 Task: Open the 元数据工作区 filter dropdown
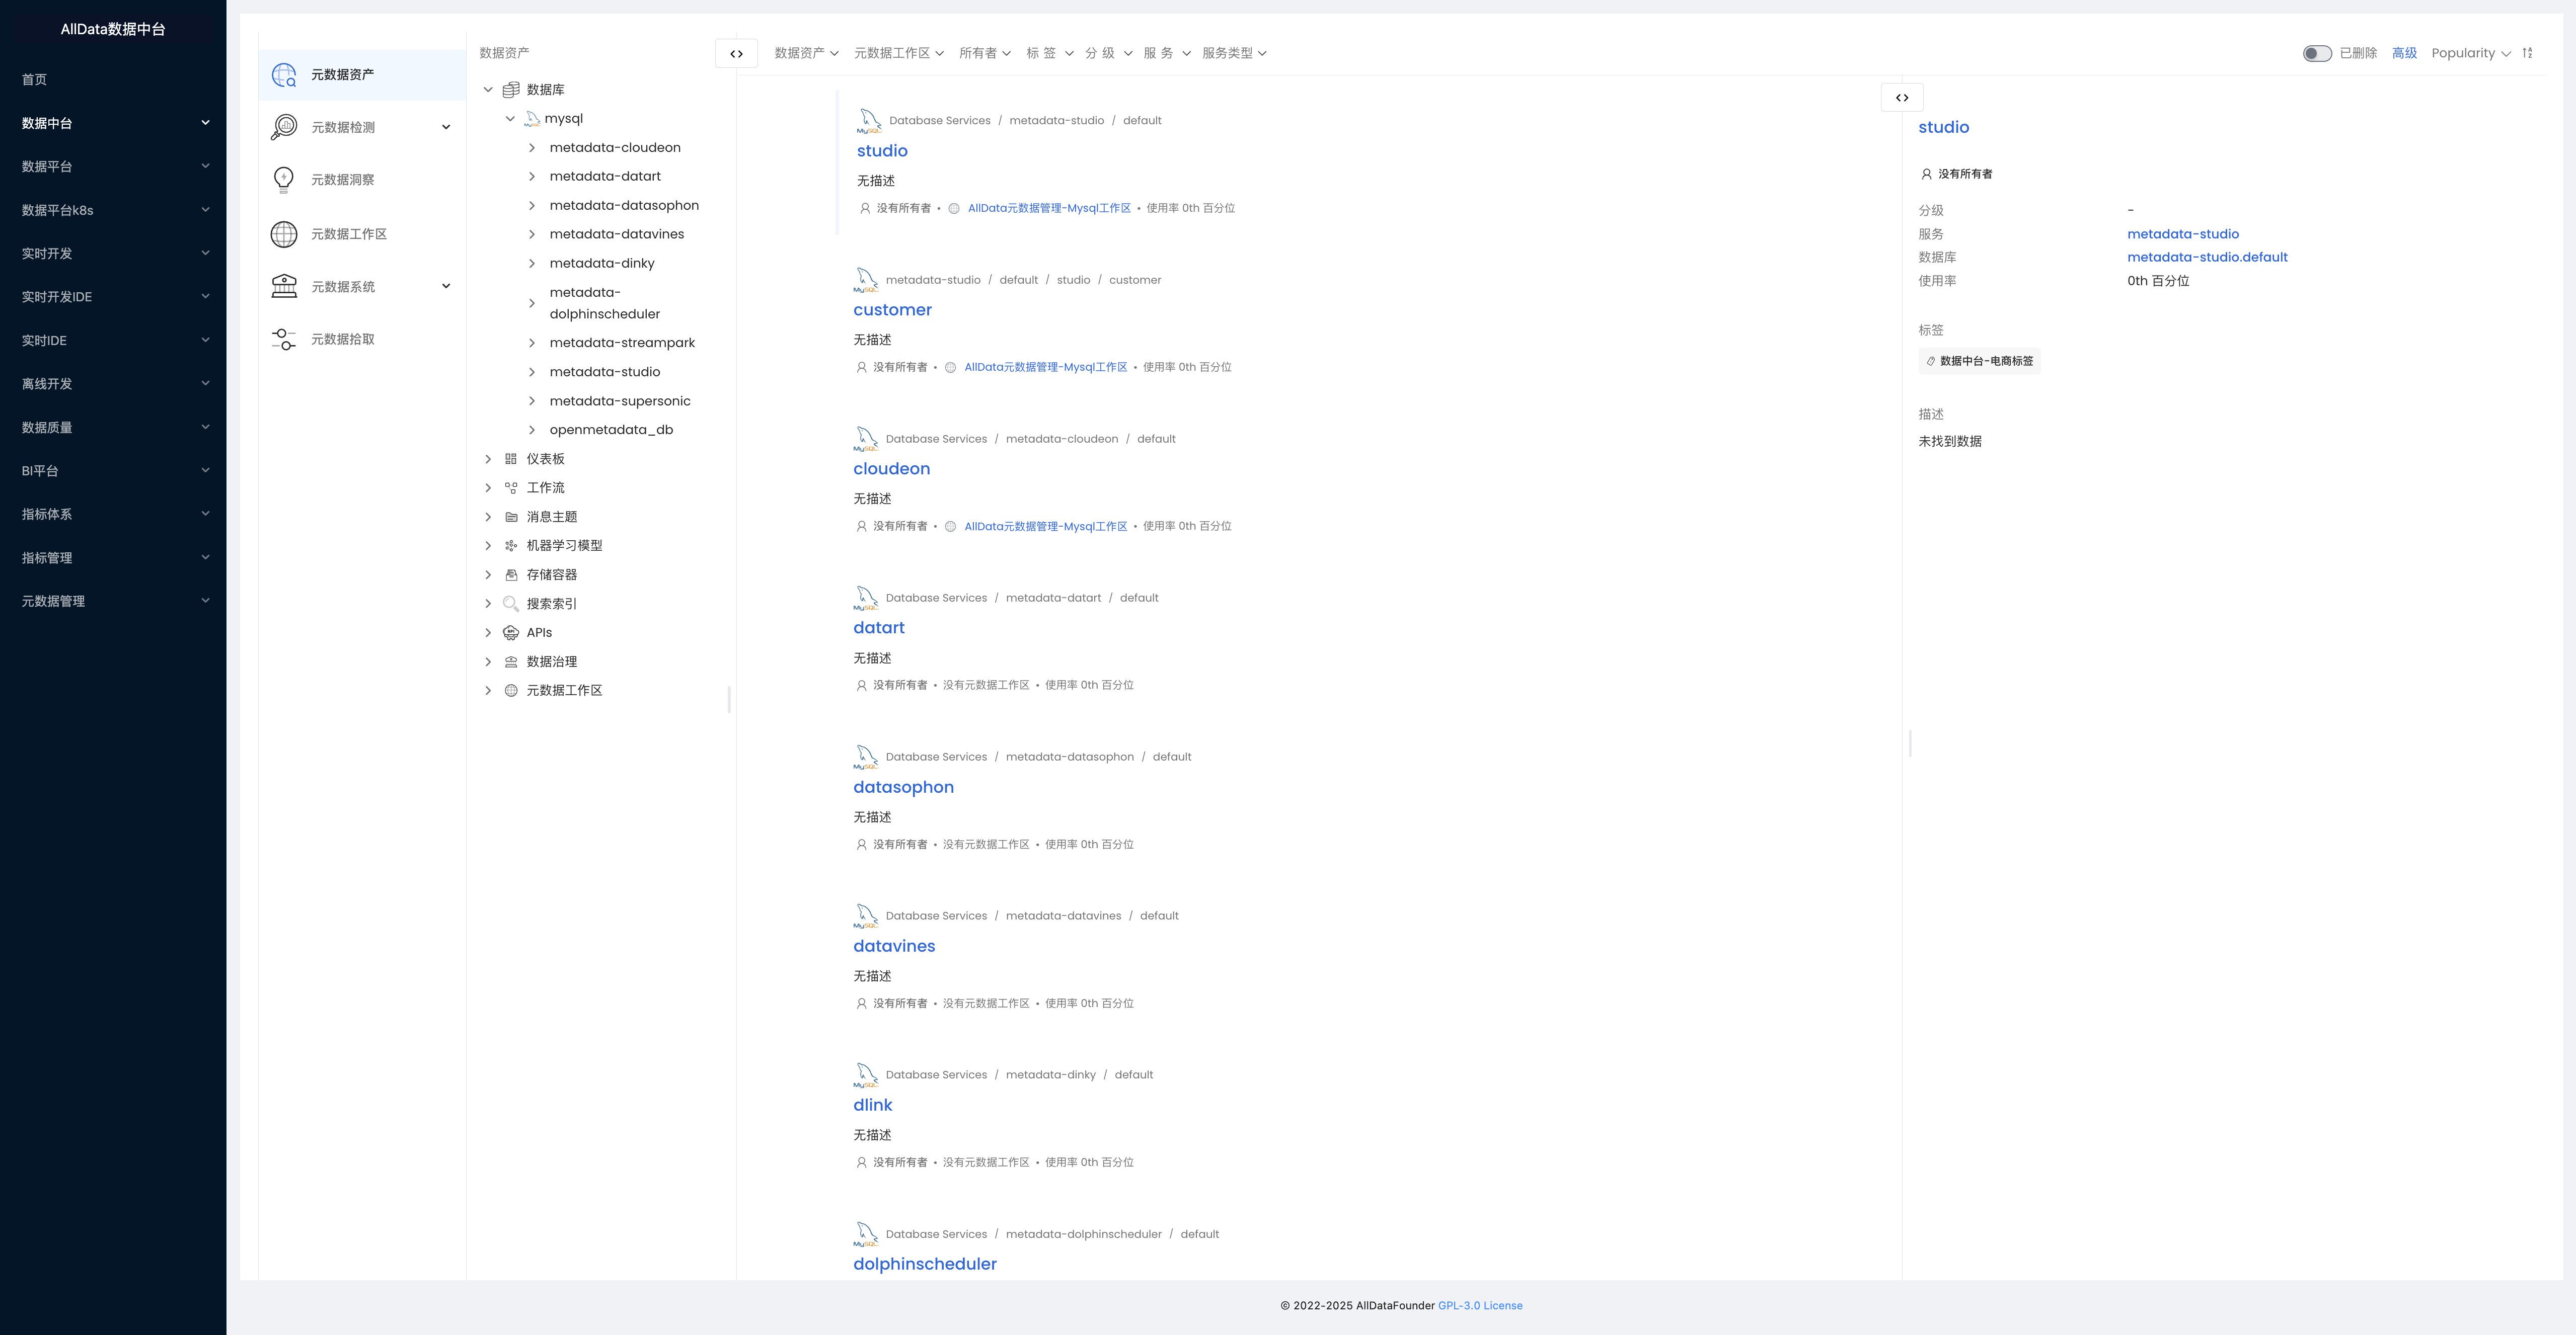[898, 53]
